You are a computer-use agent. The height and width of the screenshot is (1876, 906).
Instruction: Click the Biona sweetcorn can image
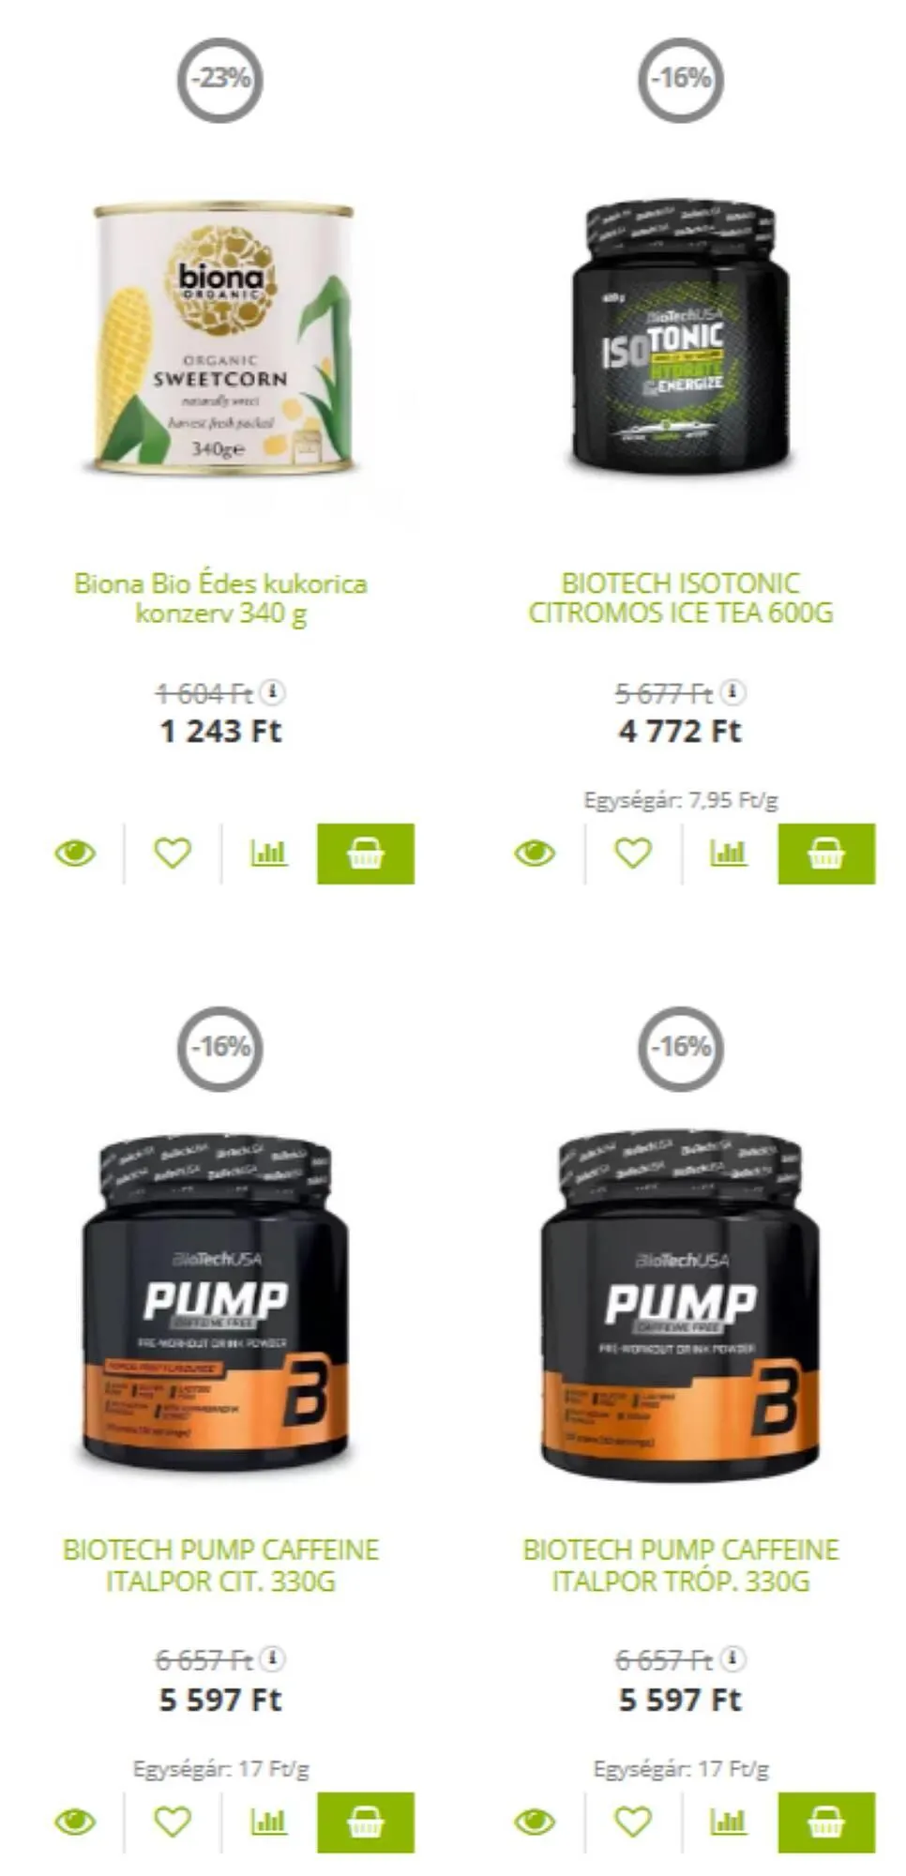point(224,339)
